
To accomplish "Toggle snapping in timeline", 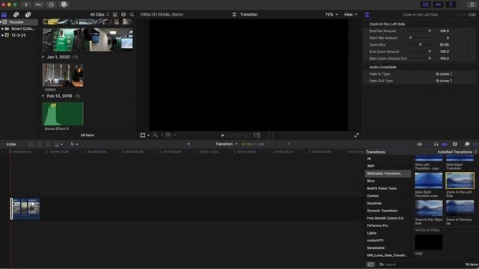I will [x=445, y=144].
